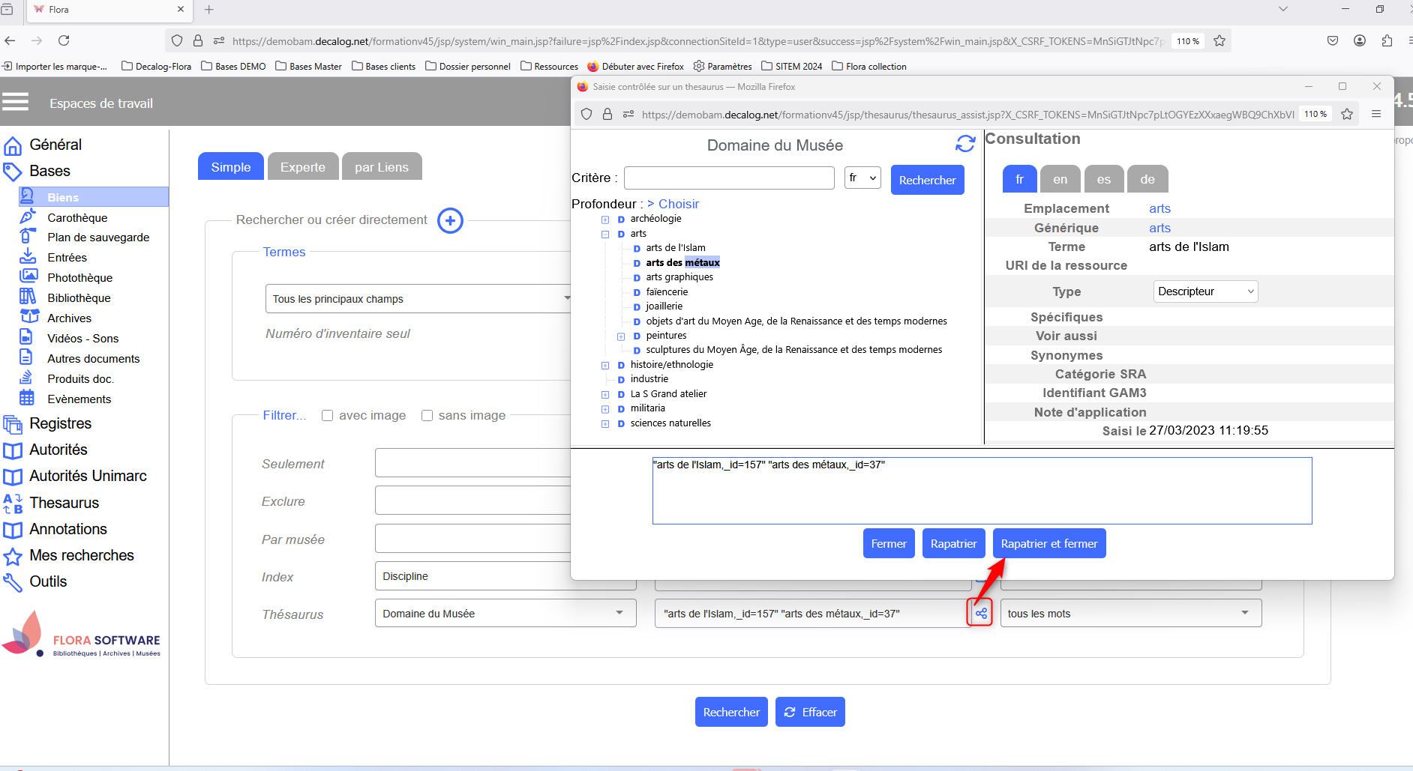
Task: Open Outils in the sidebar
Action: click(x=48, y=581)
